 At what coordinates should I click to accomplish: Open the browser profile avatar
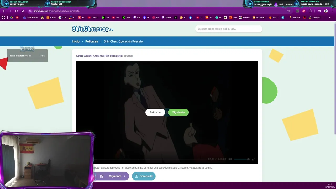click(x=326, y=11)
